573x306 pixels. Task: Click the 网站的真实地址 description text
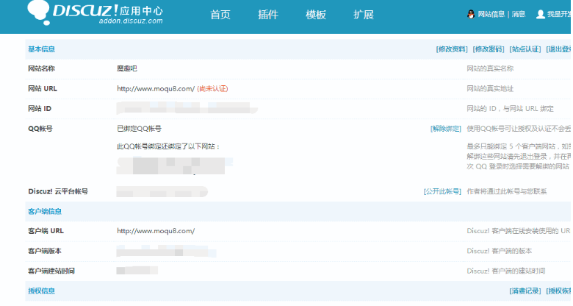490,88
